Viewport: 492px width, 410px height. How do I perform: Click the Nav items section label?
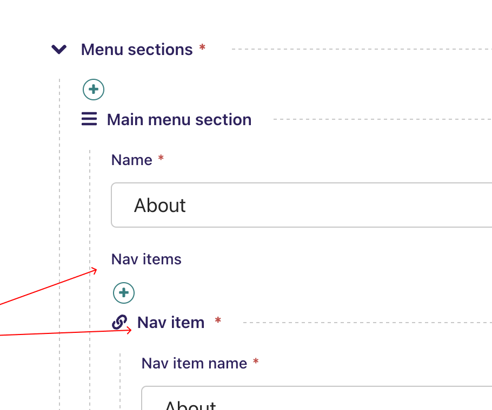[146, 259]
